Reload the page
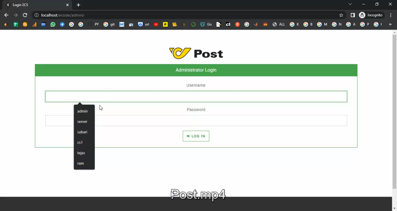 coord(25,15)
